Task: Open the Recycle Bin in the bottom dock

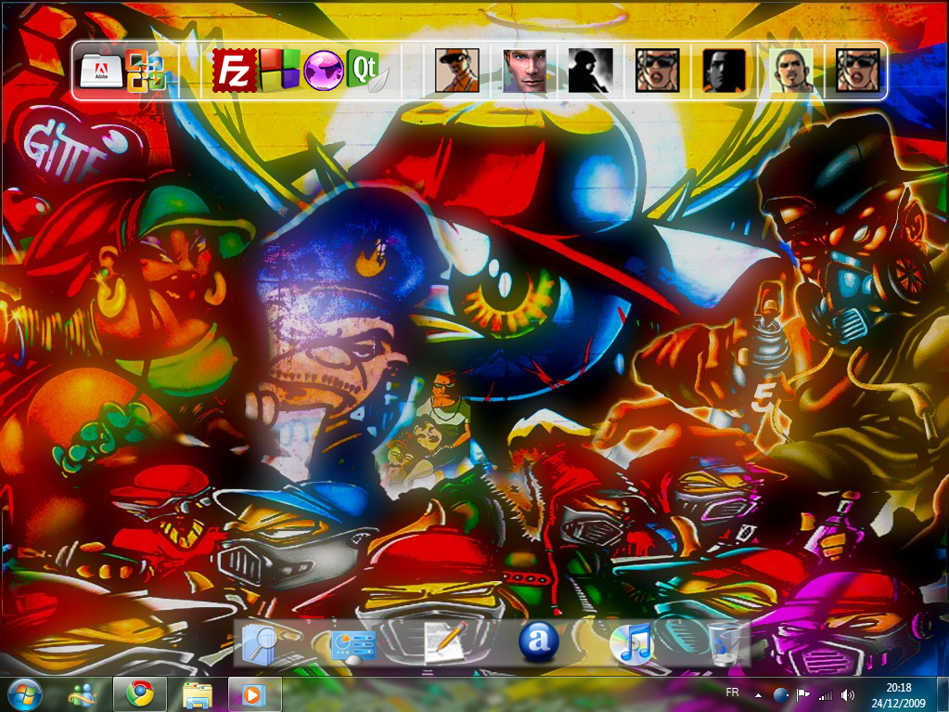Action: click(x=725, y=642)
